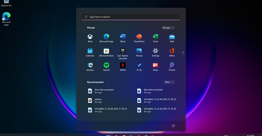Open Word from pinned apps
Image resolution: width=262 pixels, height=136 pixels.
coord(123,38)
